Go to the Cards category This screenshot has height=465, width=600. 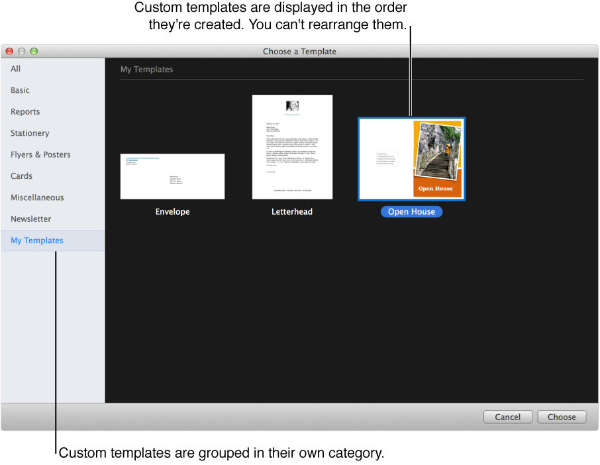(21, 176)
